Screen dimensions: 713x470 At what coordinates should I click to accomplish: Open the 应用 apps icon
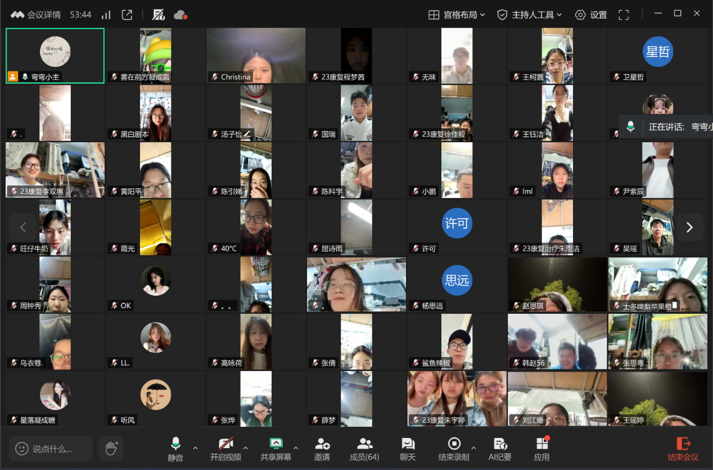pos(541,449)
